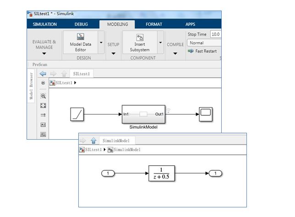
Task: Click SILtest1 in the upper breadcrumb
Action: [64, 83]
